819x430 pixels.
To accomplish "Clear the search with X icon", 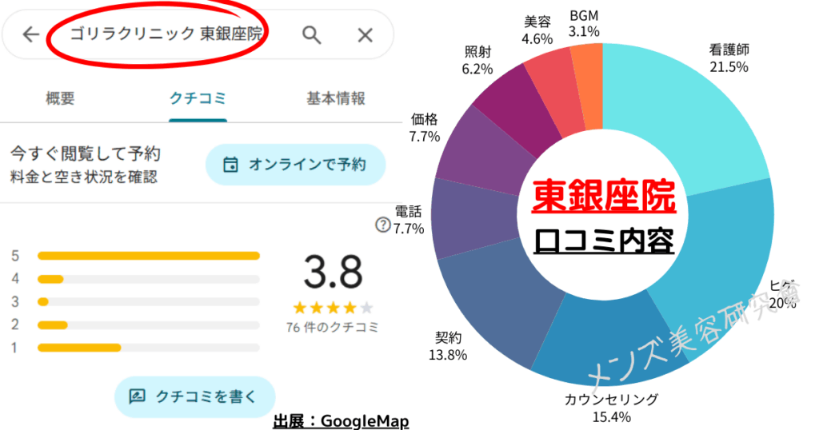I will click(x=365, y=34).
